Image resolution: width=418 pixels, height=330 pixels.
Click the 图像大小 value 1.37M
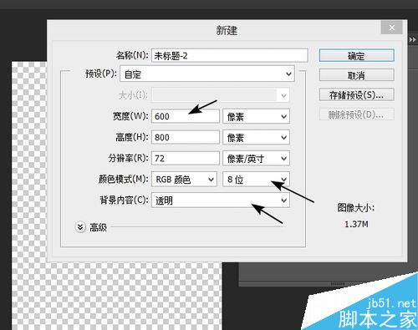pos(356,224)
